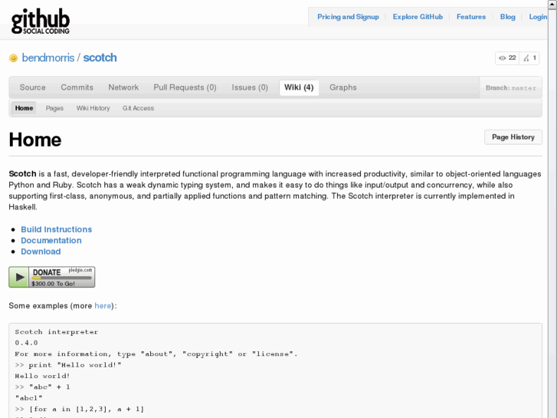Switch to the Source tab
The height and width of the screenshot is (418, 557).
coord(33,87)
